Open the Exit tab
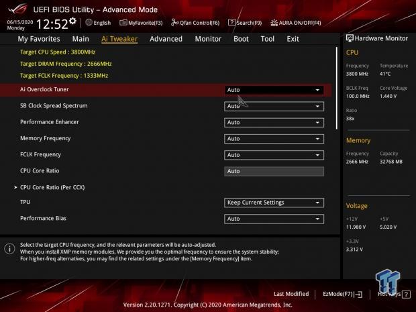This screenshot has height=312, width=416. (x=293, y=39)
